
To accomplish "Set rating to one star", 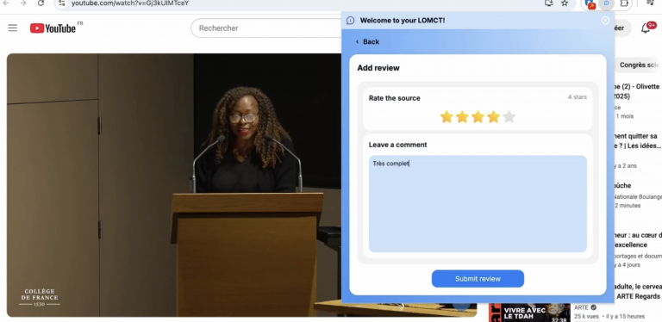I will (x=447, y=117).
